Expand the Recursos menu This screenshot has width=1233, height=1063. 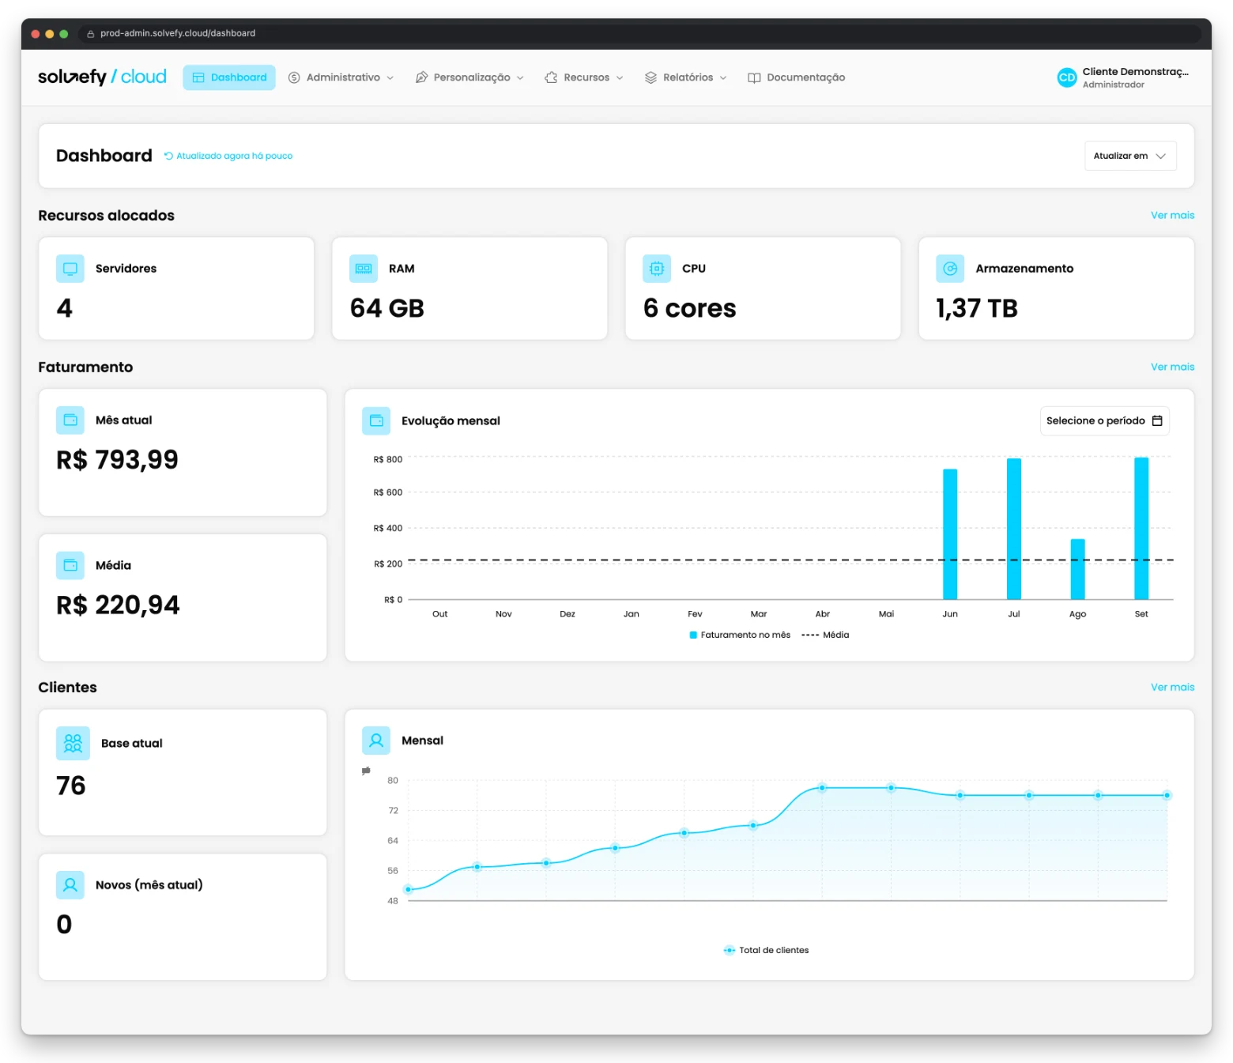[584, 77]
